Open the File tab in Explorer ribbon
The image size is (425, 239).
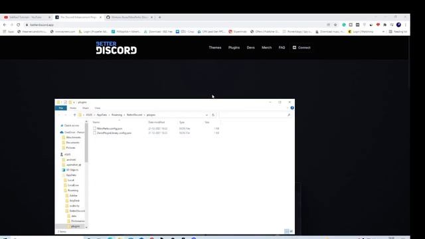click(61, 108)
